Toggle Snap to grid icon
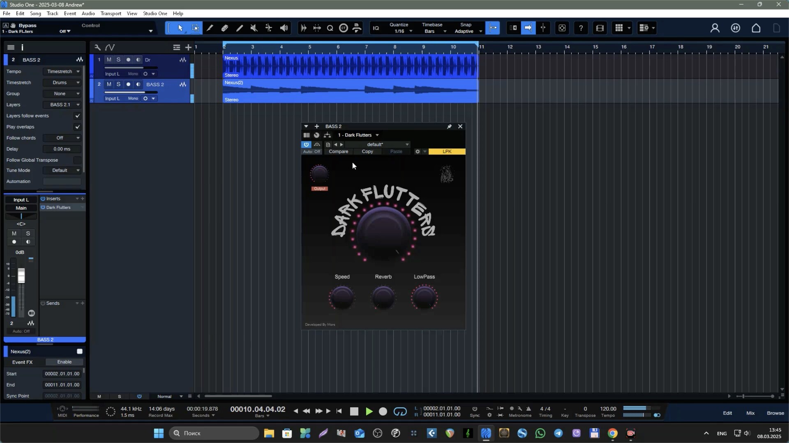The width and height of the screenshot is (789, 443). 493,28
